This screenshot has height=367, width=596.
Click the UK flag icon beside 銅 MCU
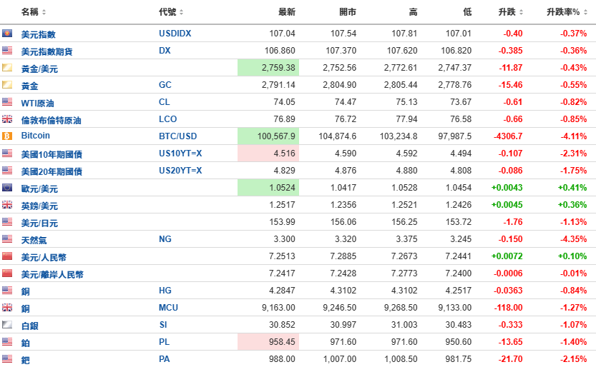point(7,308)
